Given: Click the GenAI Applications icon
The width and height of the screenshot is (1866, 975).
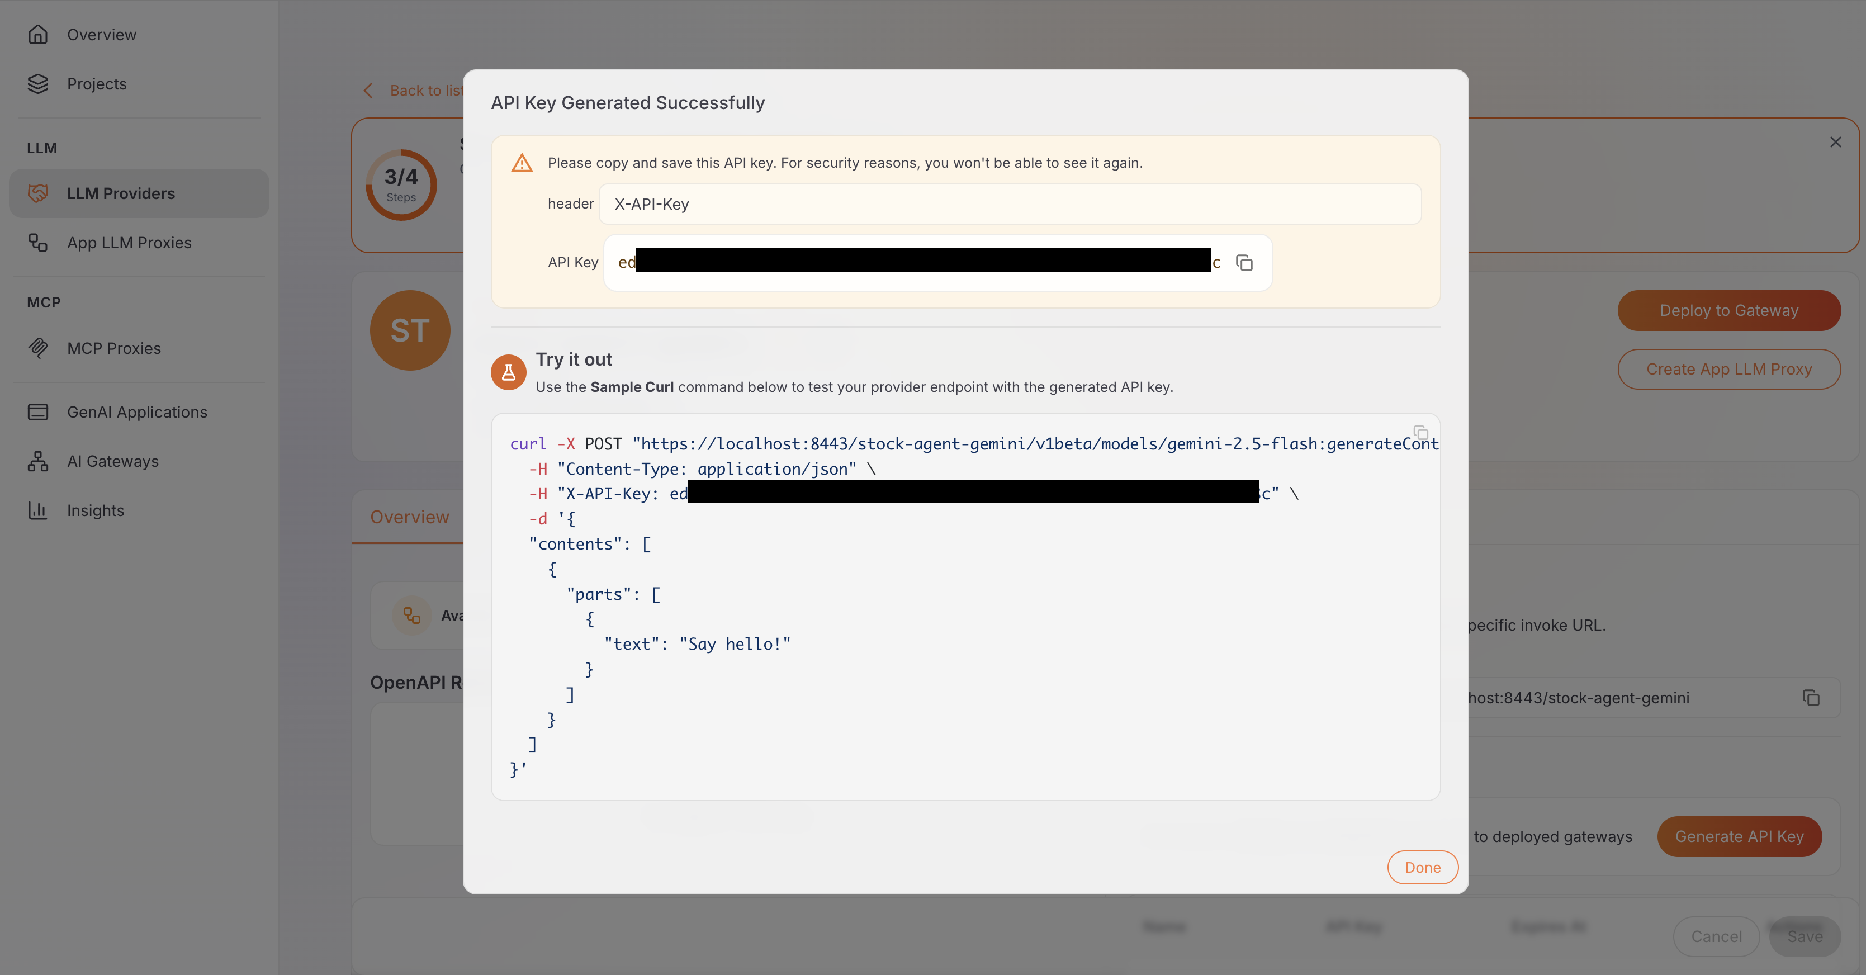Looking at the screenshot, I should pyautogui.click(x=37, y=412).
